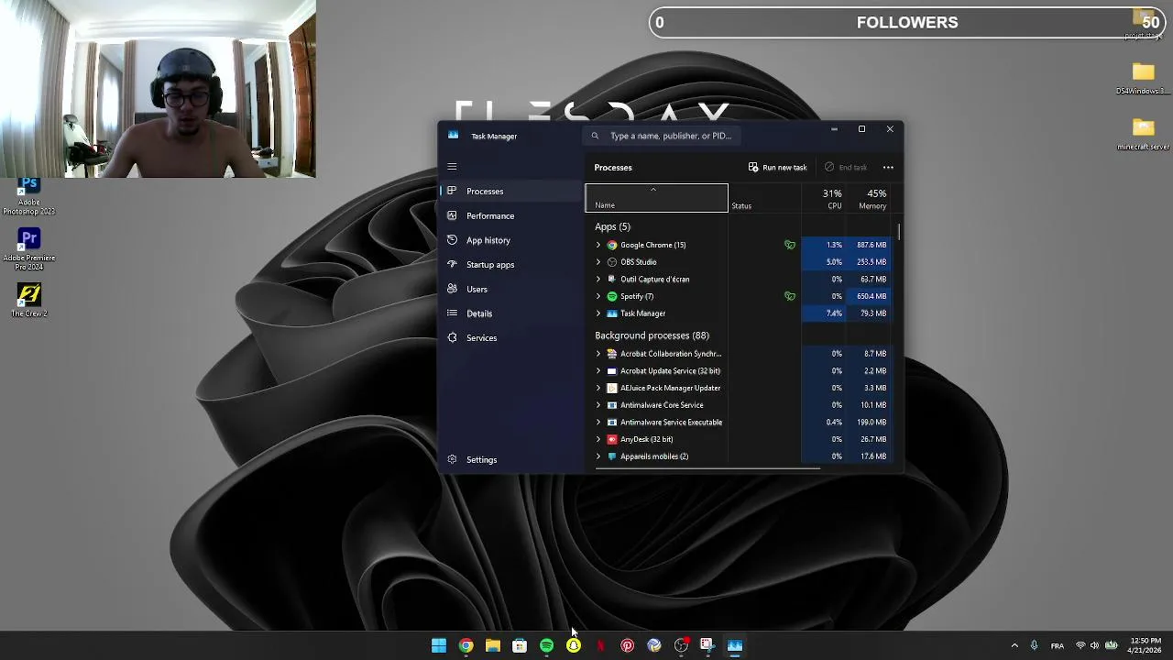
Task: Click the horizontal scrollbar below process list
Action: click(x=707, y=469)
